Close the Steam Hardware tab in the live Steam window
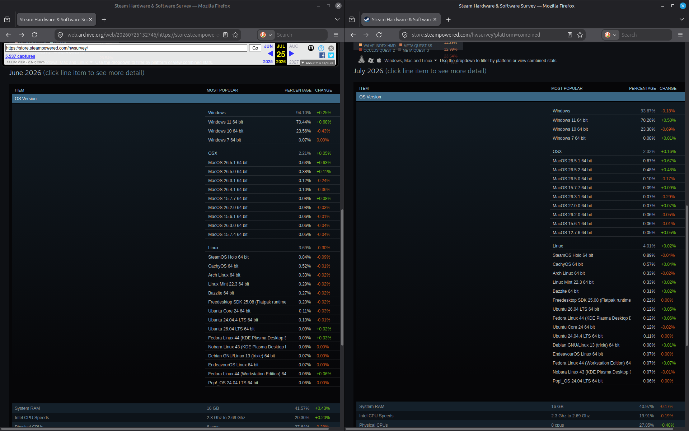Screen dimensions: 689x431 point(435,19)
